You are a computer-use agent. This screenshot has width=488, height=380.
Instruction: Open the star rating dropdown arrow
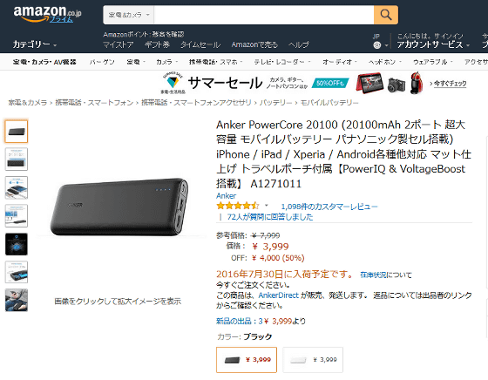pyautogui.click(x=267, y=206)
